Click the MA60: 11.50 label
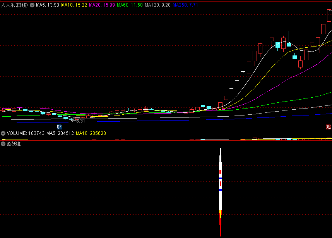Viewport: 332px width, 238px height. pyautogui.click(x=130, y=5)
